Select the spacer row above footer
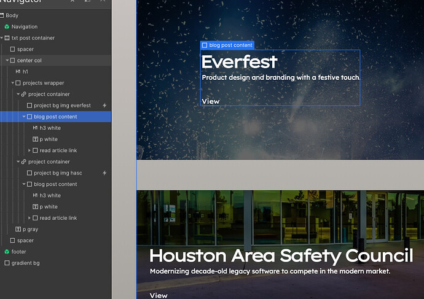The image size is (424, 299). 55,241
